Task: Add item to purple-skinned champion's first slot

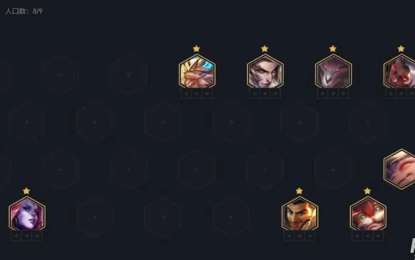Action: [x=16, y=236]
